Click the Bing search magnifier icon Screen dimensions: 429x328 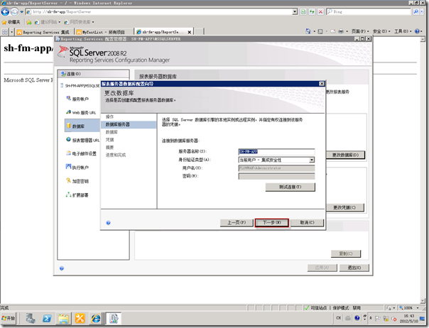[416, 11]
